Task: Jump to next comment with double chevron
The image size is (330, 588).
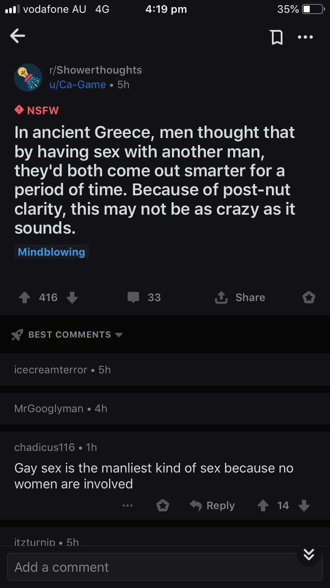Action: click(309, 554)
